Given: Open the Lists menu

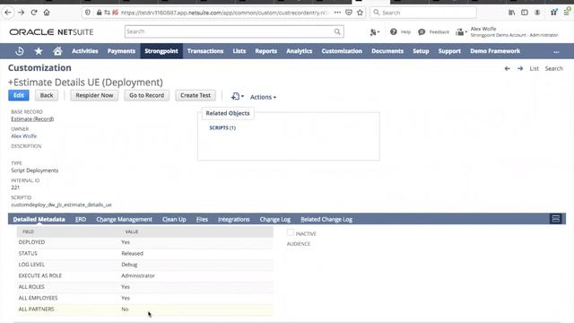Looking at the screenshot, I should (239, 51).
